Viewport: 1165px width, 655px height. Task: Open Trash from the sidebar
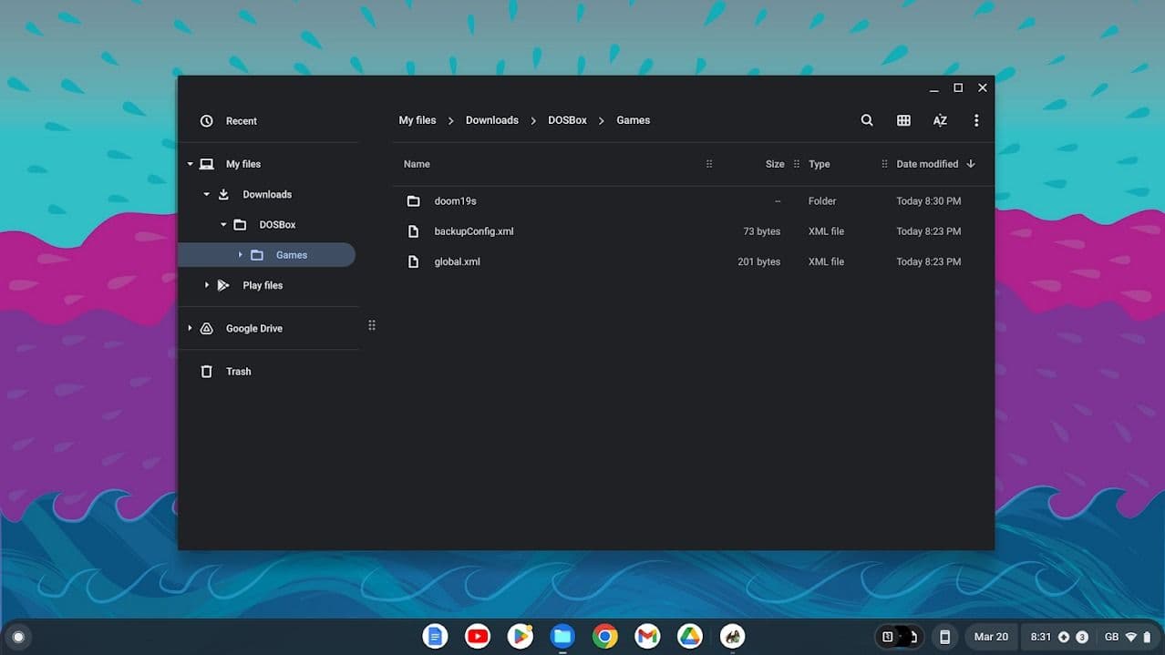coord(238,371)
